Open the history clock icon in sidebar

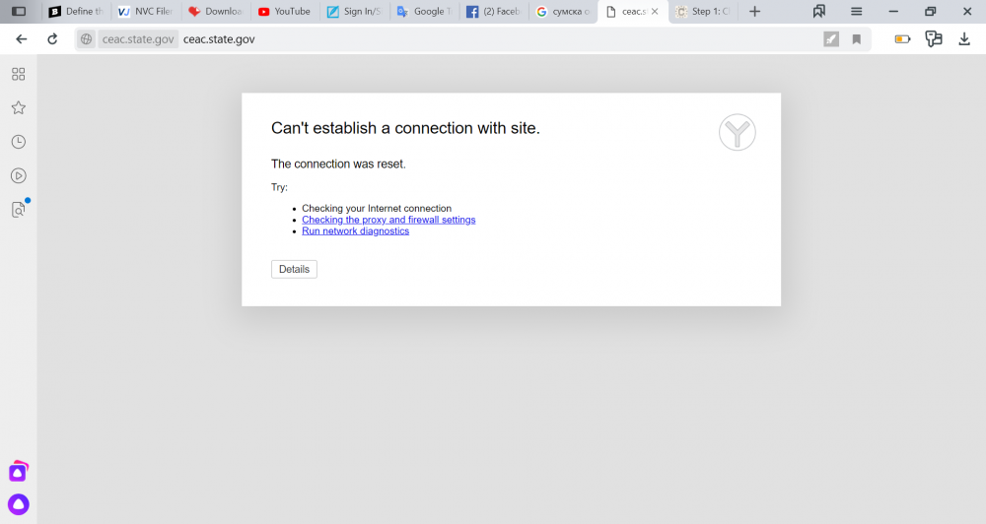(x=18, y=142)
